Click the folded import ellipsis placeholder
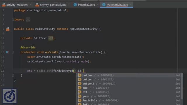The image size is (187, 105). [x=28, y=20]
